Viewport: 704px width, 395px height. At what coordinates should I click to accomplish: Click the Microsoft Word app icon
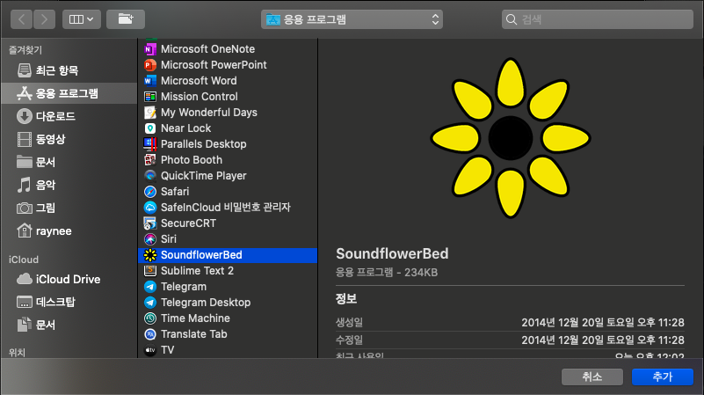coord(150,81)
